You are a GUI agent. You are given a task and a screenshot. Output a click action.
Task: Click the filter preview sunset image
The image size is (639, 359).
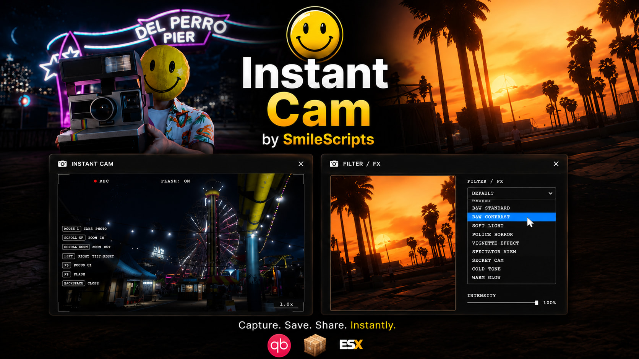[393, 243]
